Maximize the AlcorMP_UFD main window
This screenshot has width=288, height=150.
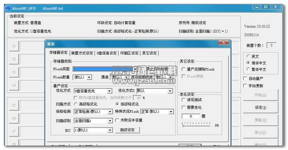click(266, 7)
